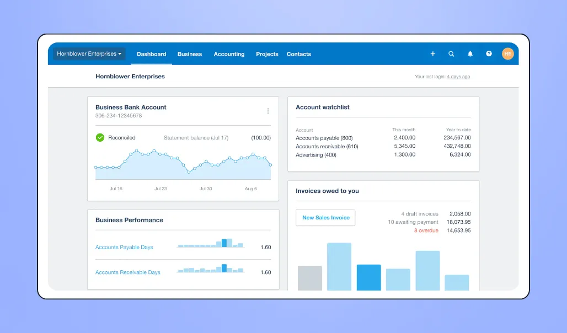
Task: Open the last login 4 days ago link
Action: pyautogui.click(x=458, y=77)
